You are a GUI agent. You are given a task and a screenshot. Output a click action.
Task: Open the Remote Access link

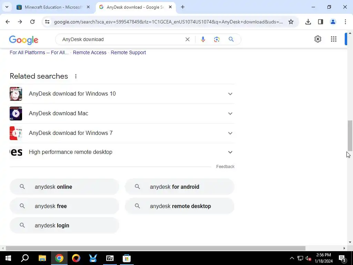point(90,52)
